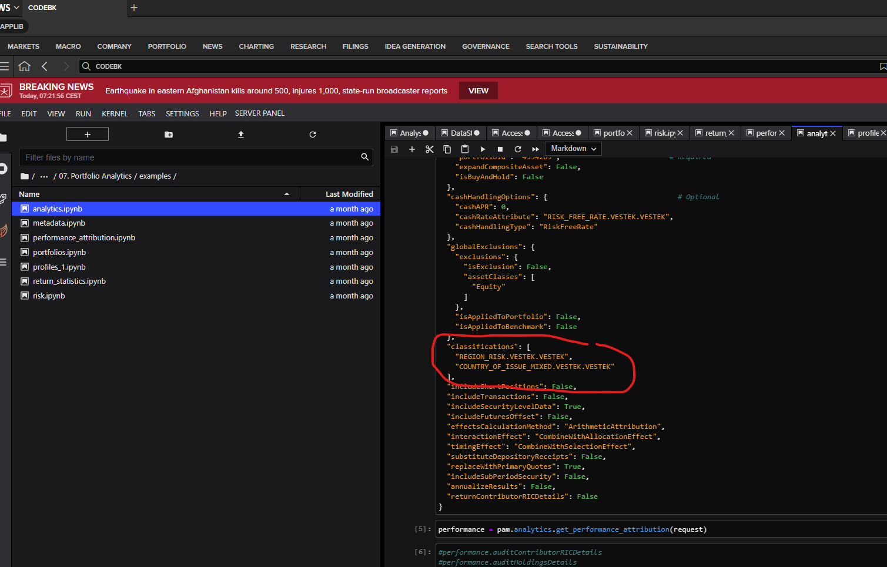This screenshot has width=887, height=567.
Task: Create a new folder
Action: [169, 135]
